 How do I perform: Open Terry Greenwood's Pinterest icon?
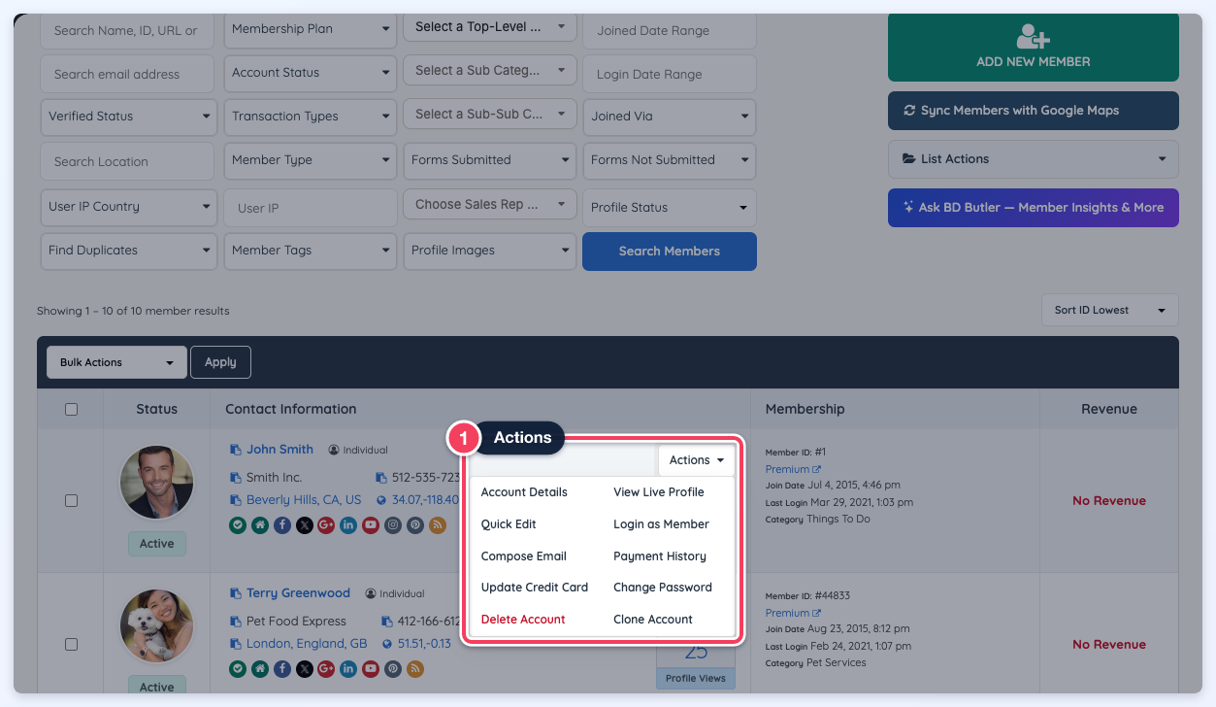pos(393,669)
